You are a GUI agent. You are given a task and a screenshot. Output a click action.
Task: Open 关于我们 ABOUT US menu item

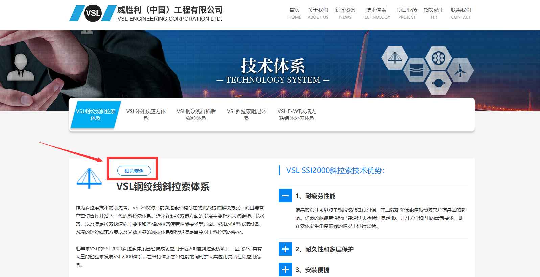point(318,13)
